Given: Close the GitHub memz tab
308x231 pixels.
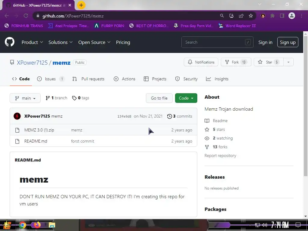Looking at the screenshot, I should (70, 5).
